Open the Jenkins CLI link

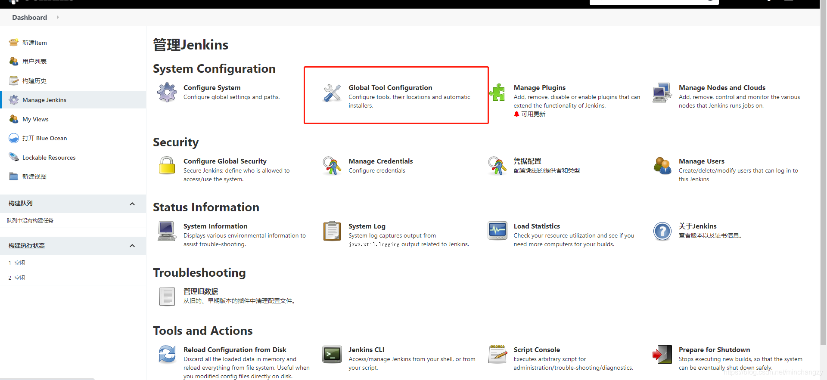point(367,349)
